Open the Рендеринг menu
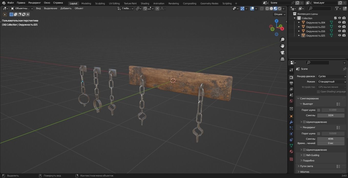 (x=35, y=3)
